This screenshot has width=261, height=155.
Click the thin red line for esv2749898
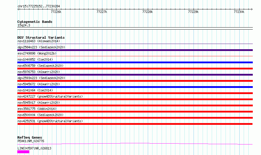click(x=135, y=56)
